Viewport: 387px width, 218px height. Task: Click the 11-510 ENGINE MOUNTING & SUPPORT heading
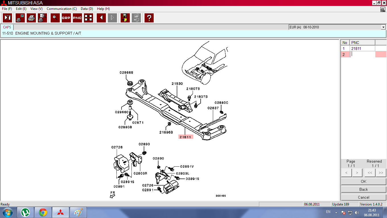tap(42, 33)
